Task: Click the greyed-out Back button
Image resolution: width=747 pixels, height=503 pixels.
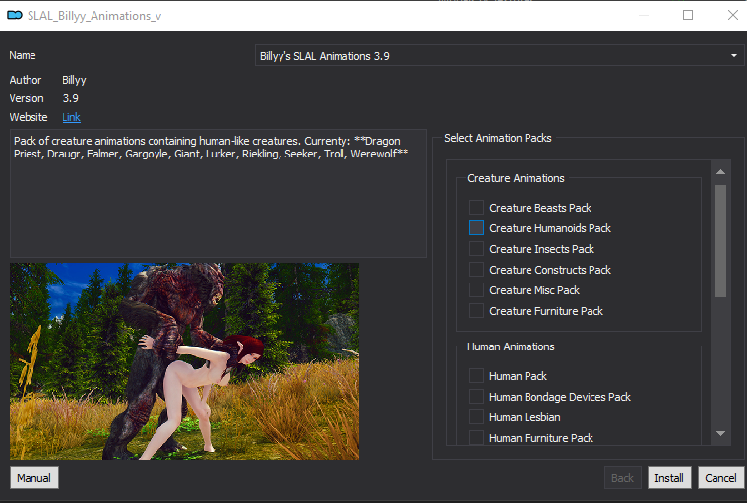Action: pos(623,477)
